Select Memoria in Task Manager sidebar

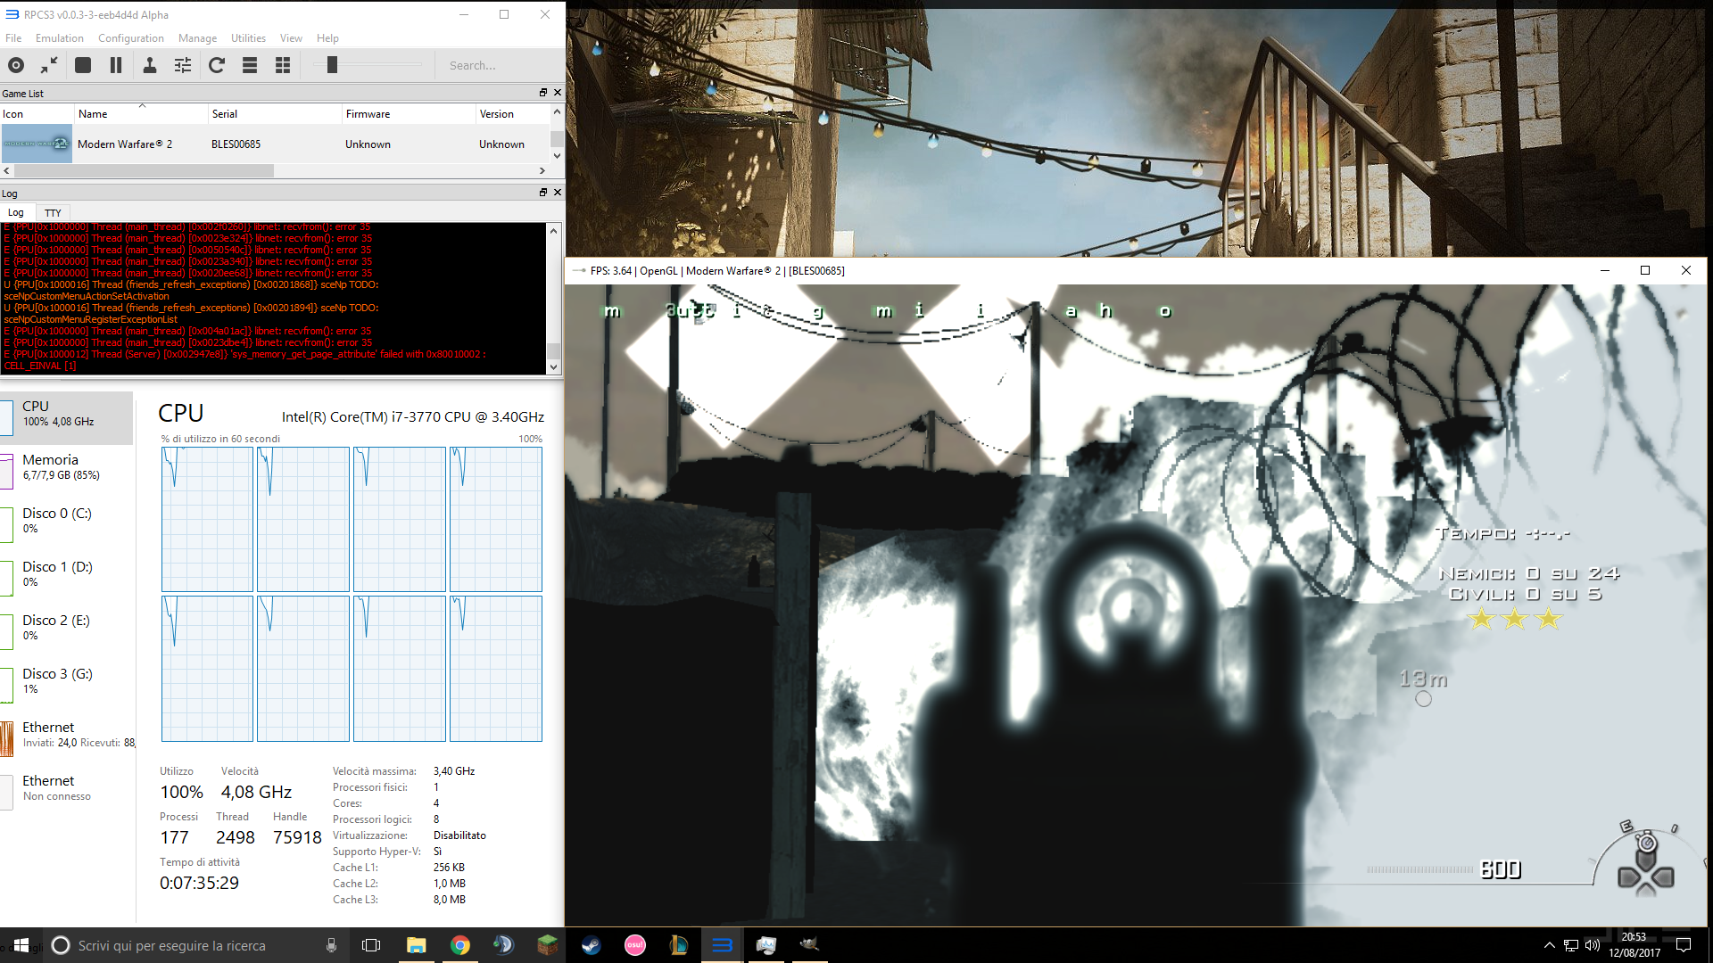51,466
